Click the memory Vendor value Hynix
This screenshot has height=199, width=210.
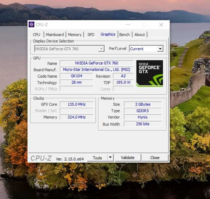[143, 117]
